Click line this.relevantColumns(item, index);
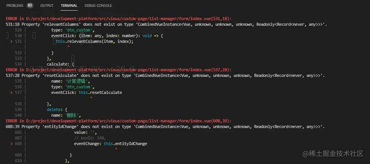 95,41
